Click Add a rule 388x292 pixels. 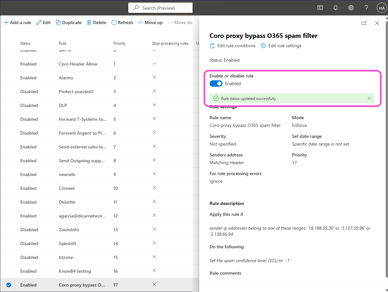[17, 22]
